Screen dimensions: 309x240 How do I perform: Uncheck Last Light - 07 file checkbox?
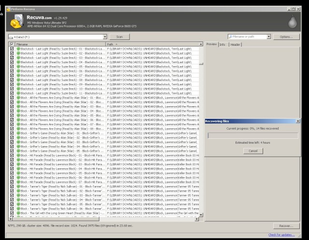pos(12,75)
